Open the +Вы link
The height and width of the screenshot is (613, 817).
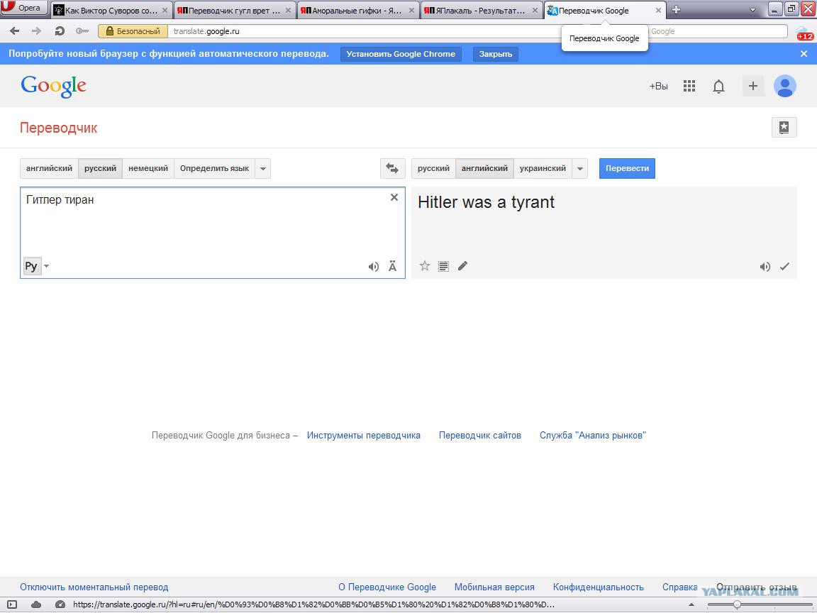(658, 86)
